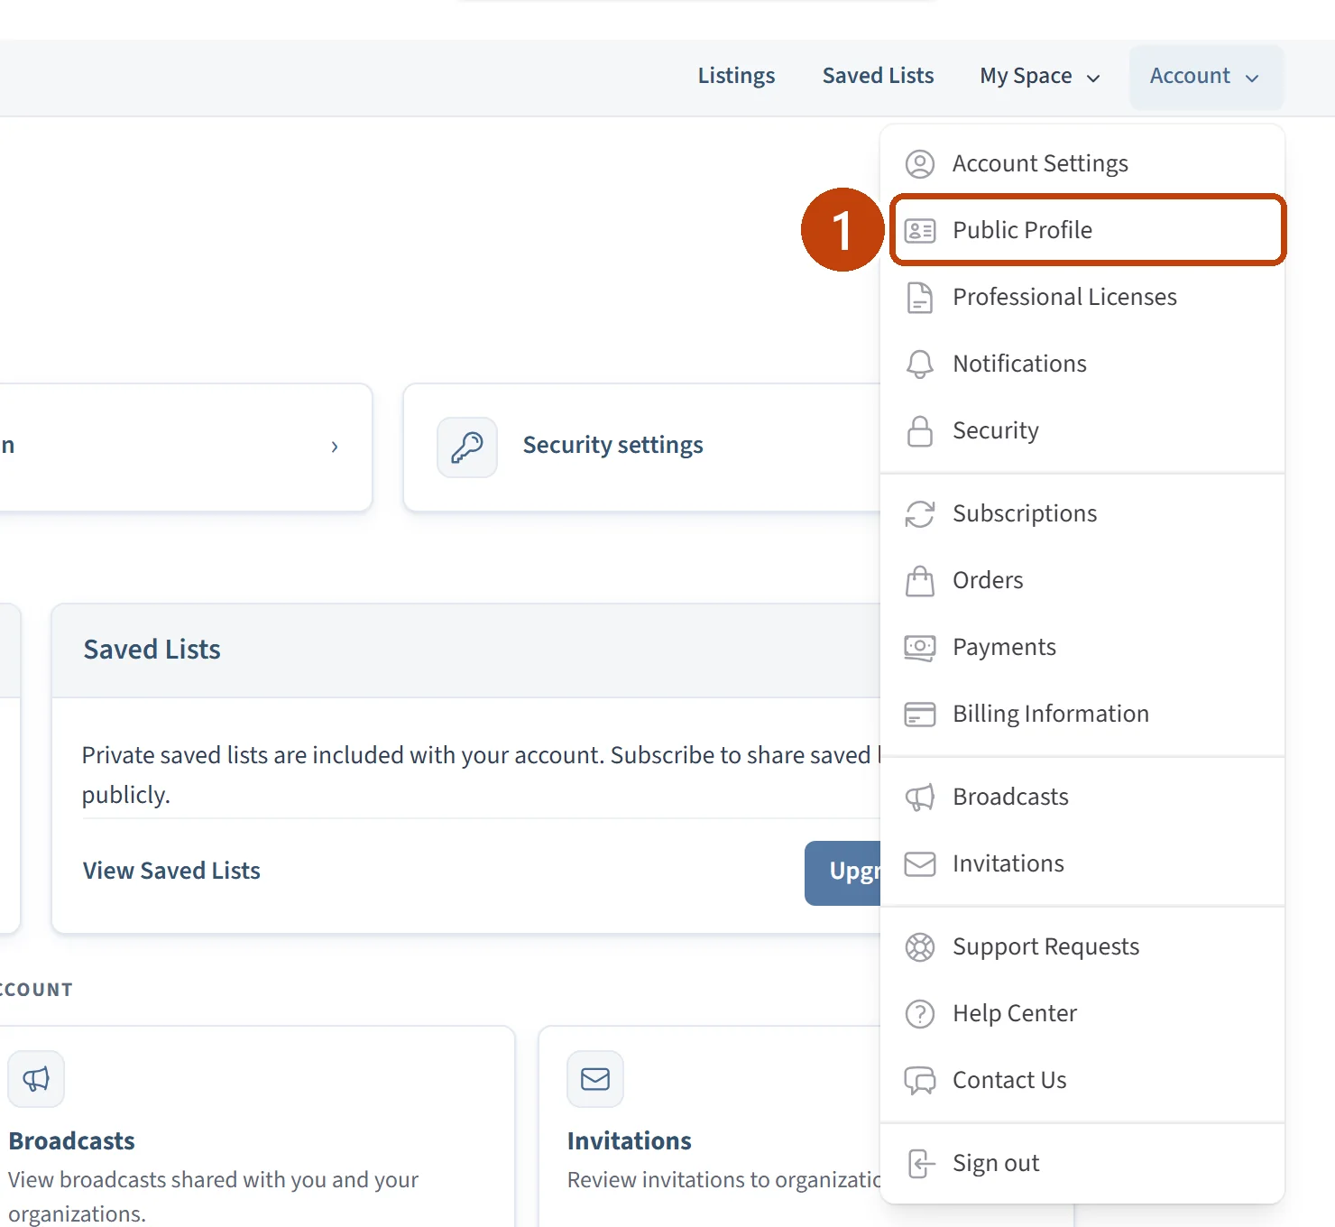Click the key icon beside Security settings

pos(467,447)
